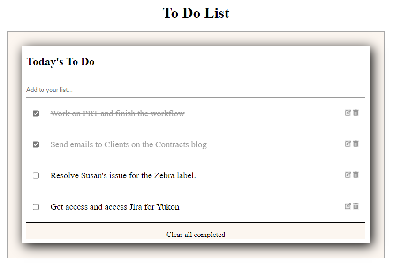Delete the 'Work on PRT' task
This screenshot has height=266, width=393.
pyautogui.click(x=355, y=113)
